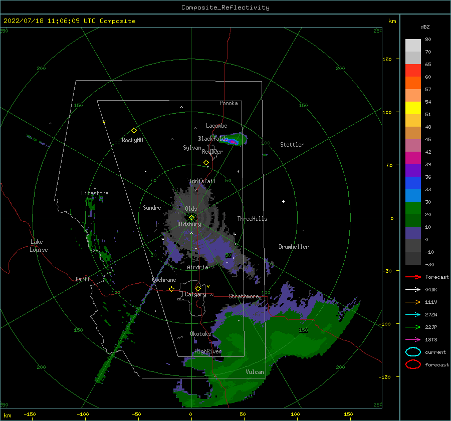Click the red 65 dBZ legend swatch
The height and width of the screenshot is (421, 451).
coord(413,71)
